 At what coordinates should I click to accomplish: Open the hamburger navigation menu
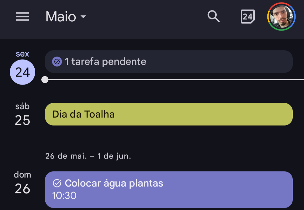[23, 17]
